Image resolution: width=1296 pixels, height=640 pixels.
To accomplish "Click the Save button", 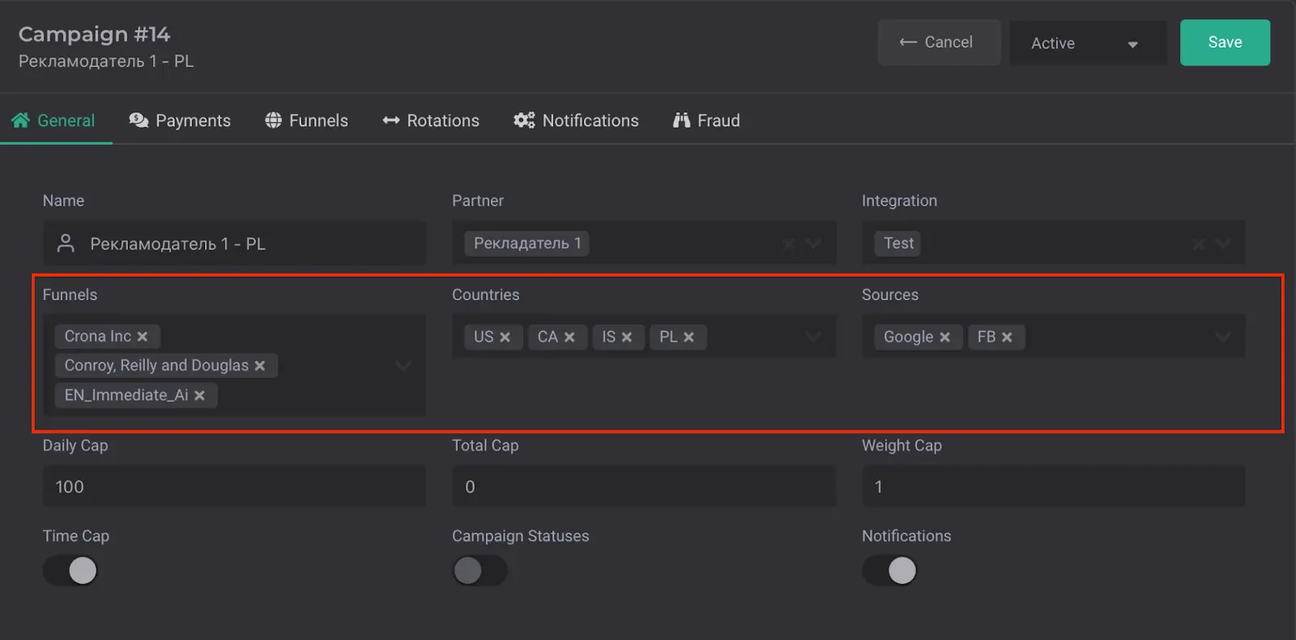I will pyautogui.click(x=1225, y=43).
